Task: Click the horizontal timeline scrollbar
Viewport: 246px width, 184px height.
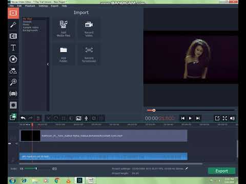Action: coord(111,164)
